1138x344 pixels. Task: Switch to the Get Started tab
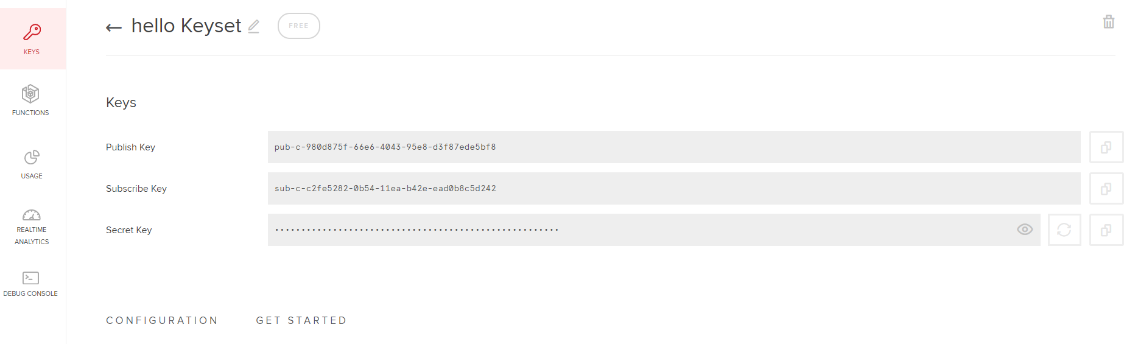[301, 321]
